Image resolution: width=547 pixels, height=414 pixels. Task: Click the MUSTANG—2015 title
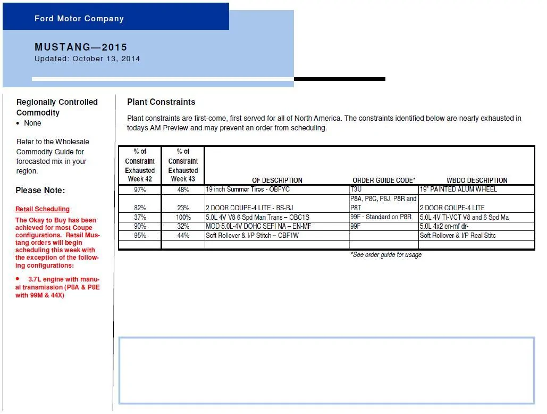coord(81,47)
